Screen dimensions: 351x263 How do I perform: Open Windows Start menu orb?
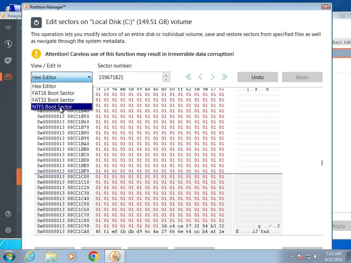click(9, 256)
